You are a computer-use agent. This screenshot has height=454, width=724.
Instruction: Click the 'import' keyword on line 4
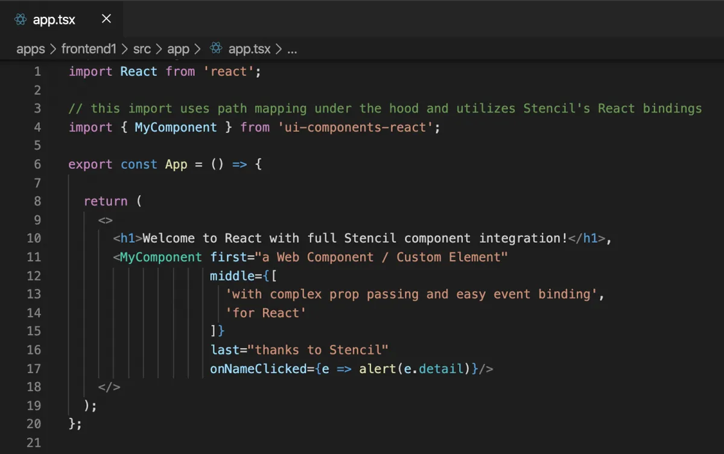pyautogui.click(x=91, y=127)
